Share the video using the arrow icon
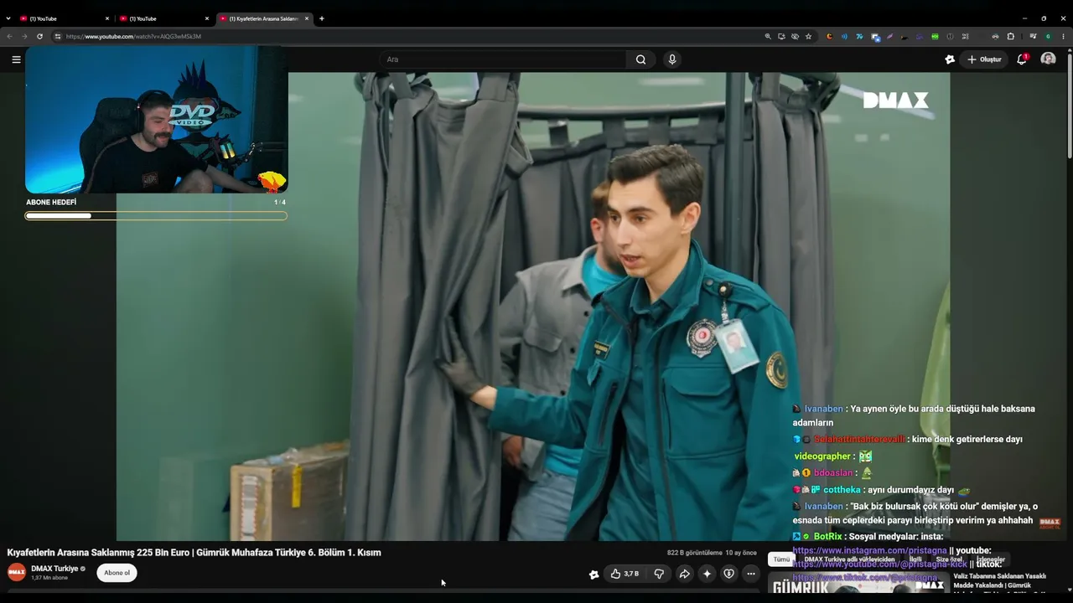 coord(684,574)
